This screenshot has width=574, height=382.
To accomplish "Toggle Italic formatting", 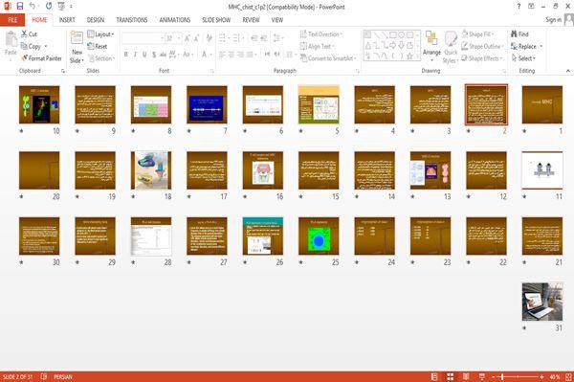I will [x=136, y=55].
